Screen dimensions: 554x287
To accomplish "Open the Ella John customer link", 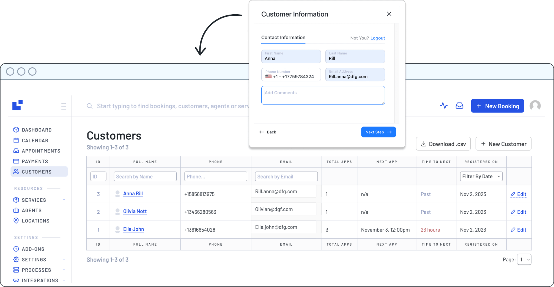I will pyautogui.click(x=133, y=229).
